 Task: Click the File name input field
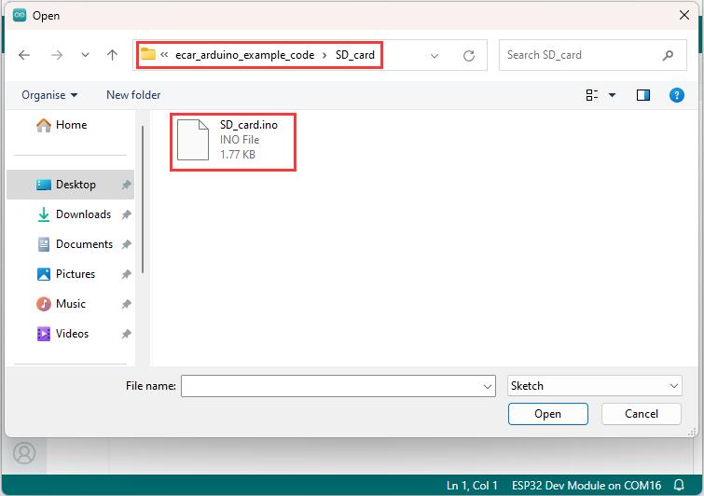(338, 386)
